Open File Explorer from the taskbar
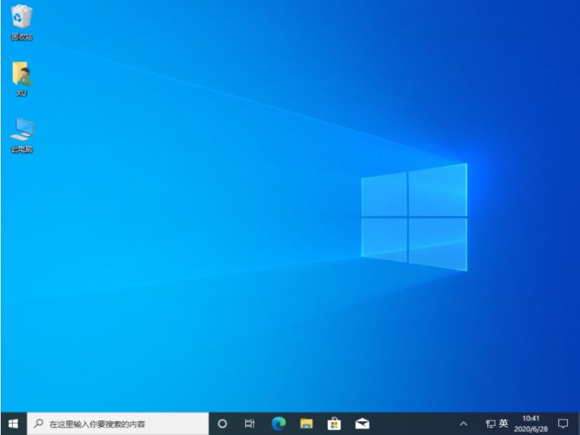The height and width of the screenshot is (435, 580). click(307, 423)
